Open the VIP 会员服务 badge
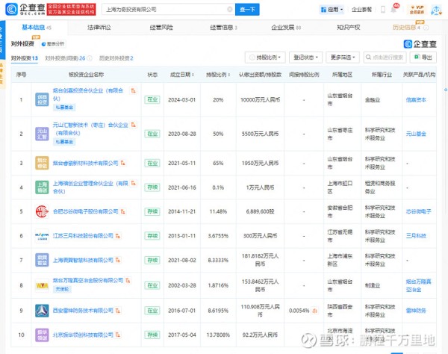The image size is (448, 354). click(417, 10)
